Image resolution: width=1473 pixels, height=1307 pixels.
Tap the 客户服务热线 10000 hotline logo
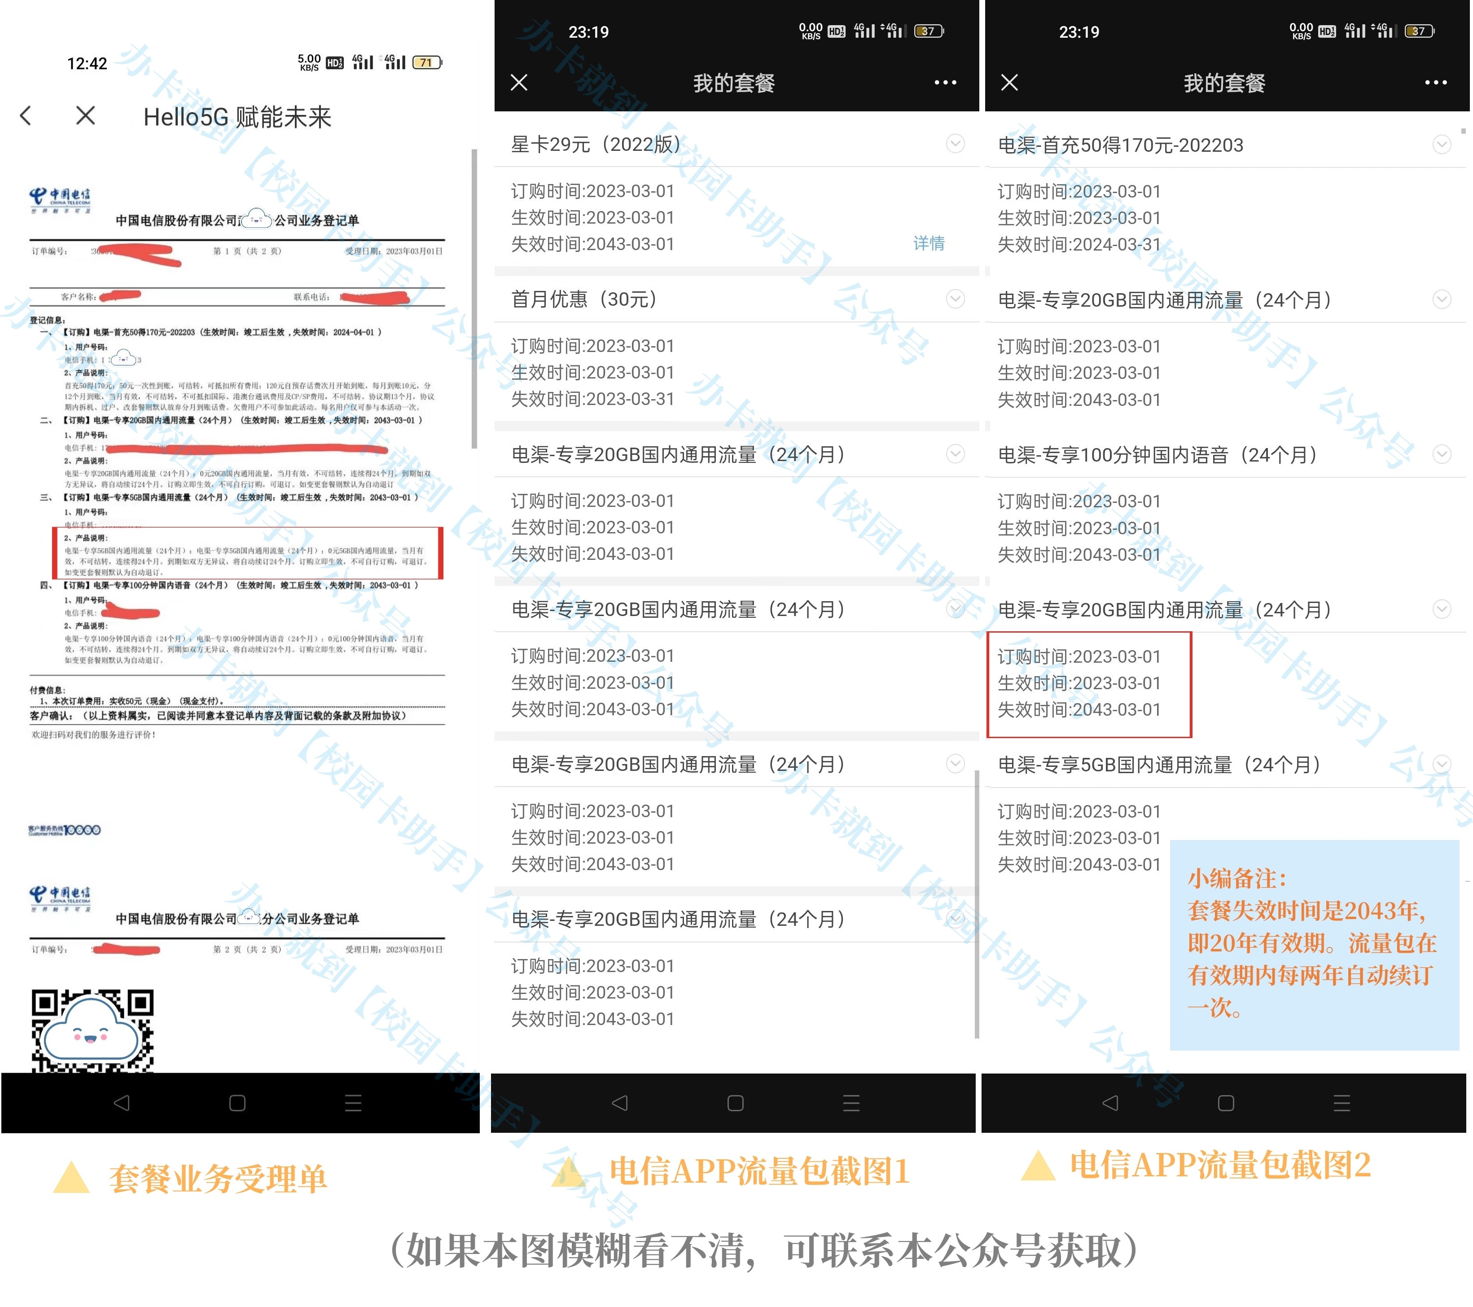click(64, 830)
